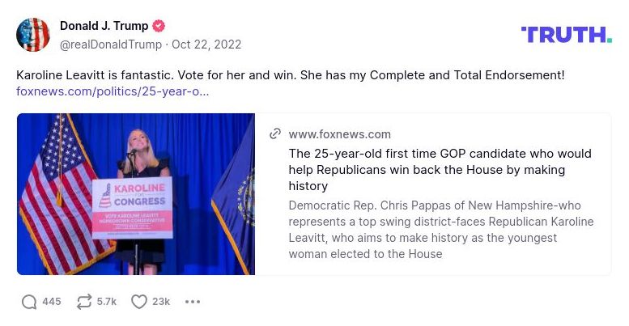
Task: Open the three-dot more options menu
Action: 192,302
